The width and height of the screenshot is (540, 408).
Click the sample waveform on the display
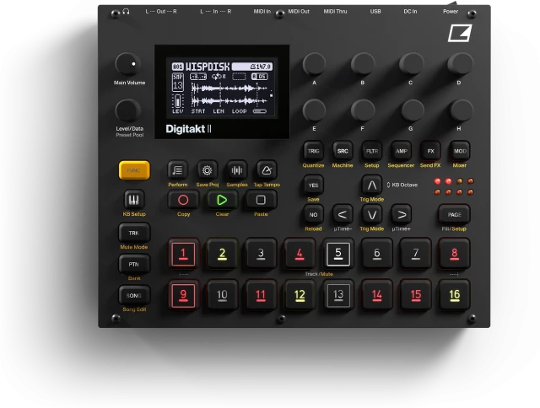point(230,95)
